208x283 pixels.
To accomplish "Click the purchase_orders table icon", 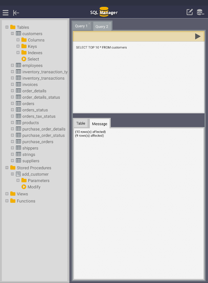I will 18,141.
